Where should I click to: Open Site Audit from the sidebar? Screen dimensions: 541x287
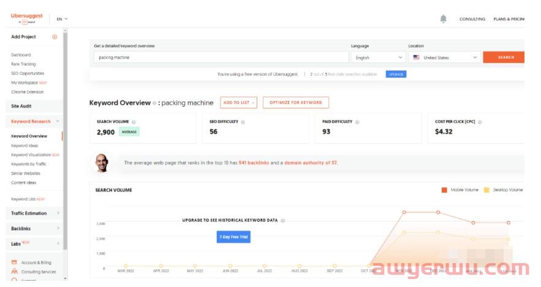[23, 106]
